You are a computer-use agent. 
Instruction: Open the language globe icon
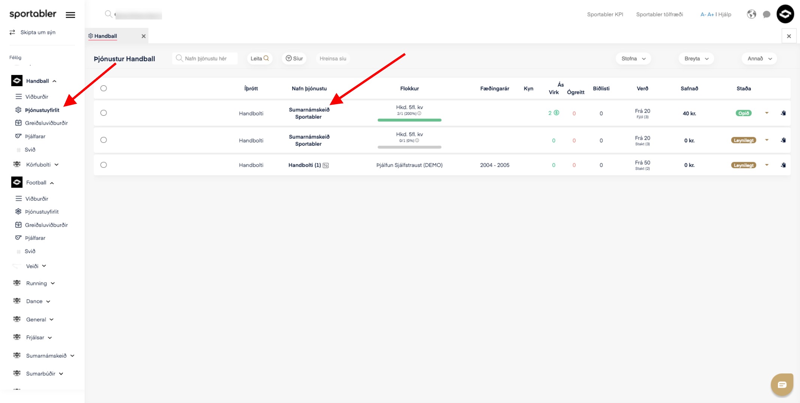tap(751, 14)
